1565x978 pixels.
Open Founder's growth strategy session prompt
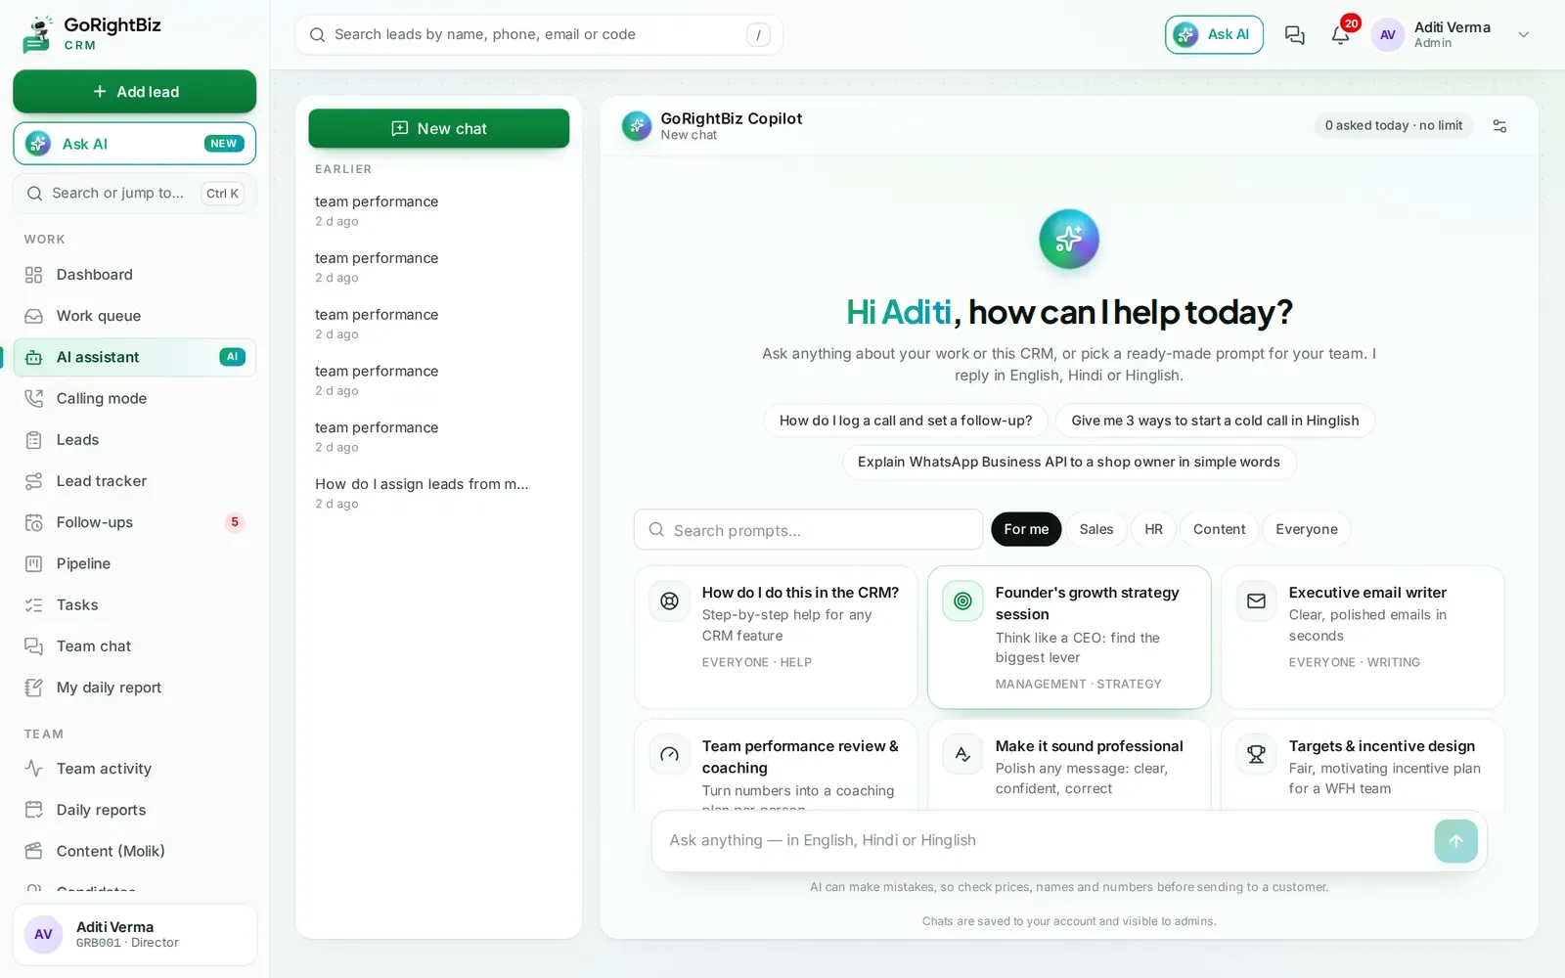[x=1069, y=638]
